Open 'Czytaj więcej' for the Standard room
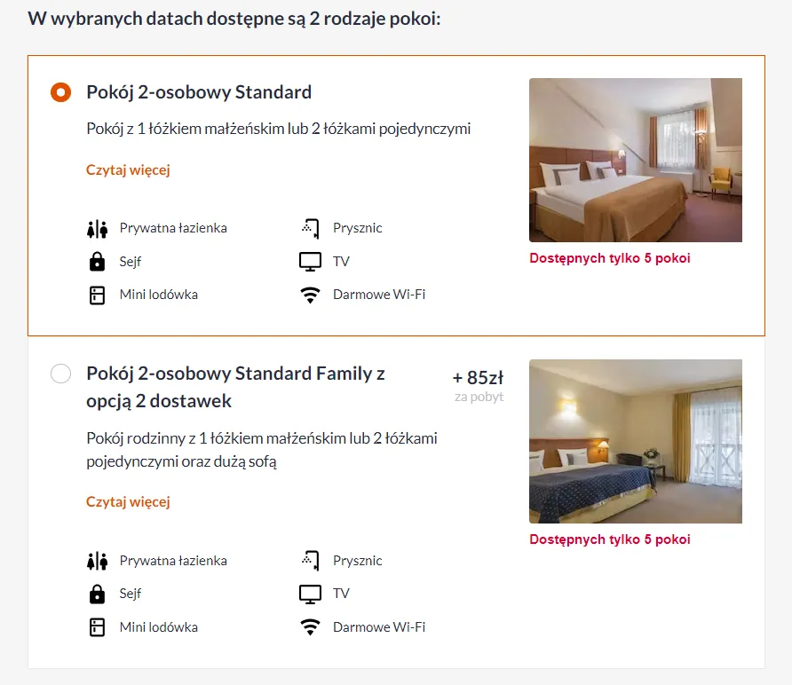Image resolution: width=792 pixels, height=685 pixels. point(128,169)
